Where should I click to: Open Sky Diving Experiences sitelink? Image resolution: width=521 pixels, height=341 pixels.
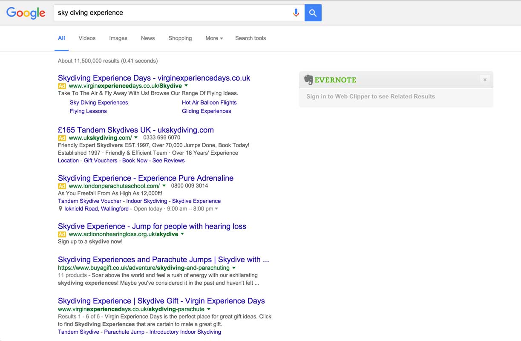coord(99,103)
